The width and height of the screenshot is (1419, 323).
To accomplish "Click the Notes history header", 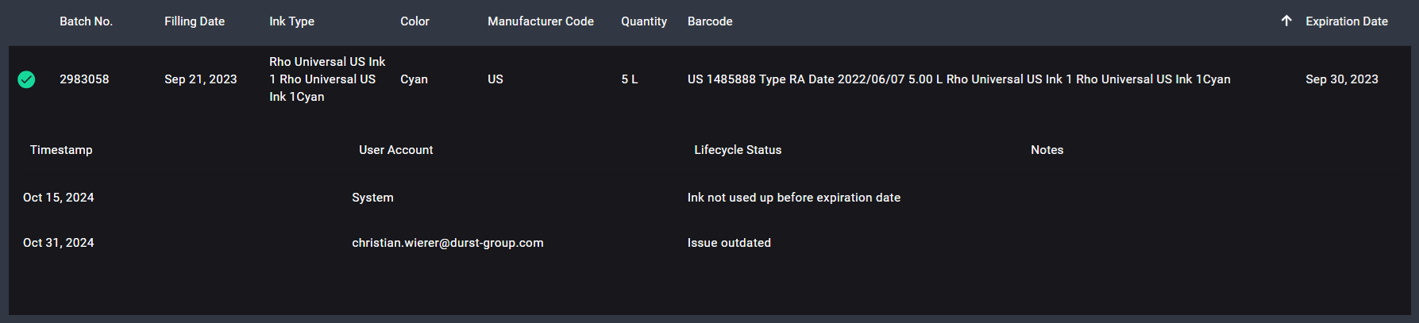I will click(1047, 150).
